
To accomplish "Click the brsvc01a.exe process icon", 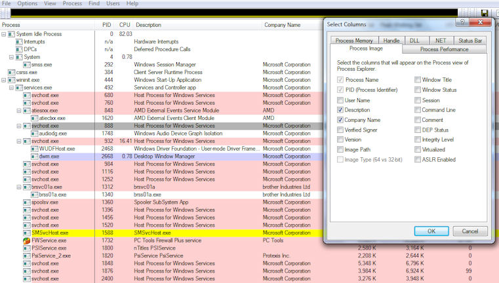I will [x=27, y=187].
